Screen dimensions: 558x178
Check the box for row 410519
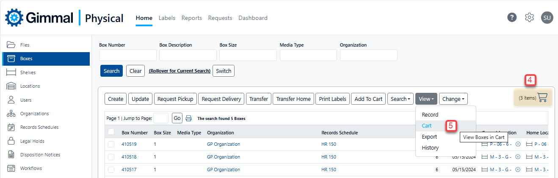111,144
